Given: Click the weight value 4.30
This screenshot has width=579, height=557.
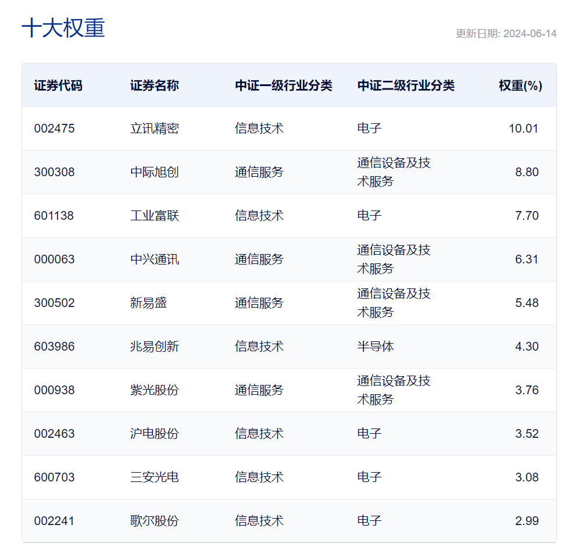Looking at the screenshot, I should click(x=527, y=347).
